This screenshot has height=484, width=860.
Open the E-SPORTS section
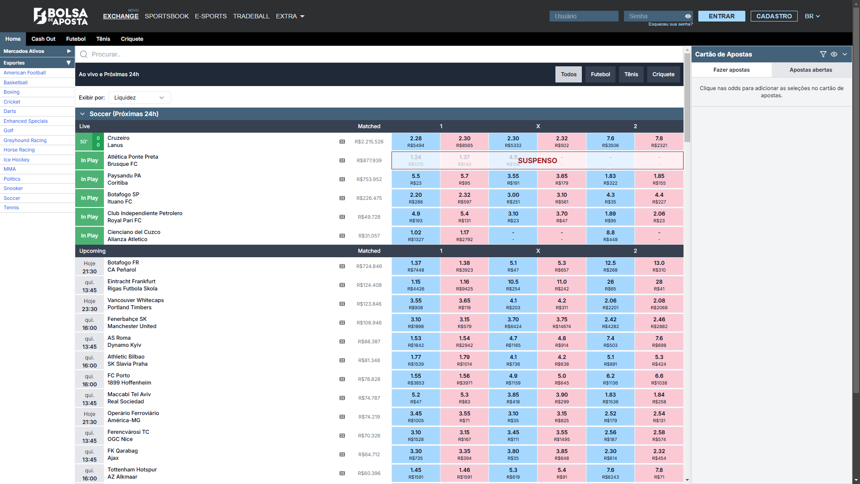pyautogui.click(x=211, y=16)
